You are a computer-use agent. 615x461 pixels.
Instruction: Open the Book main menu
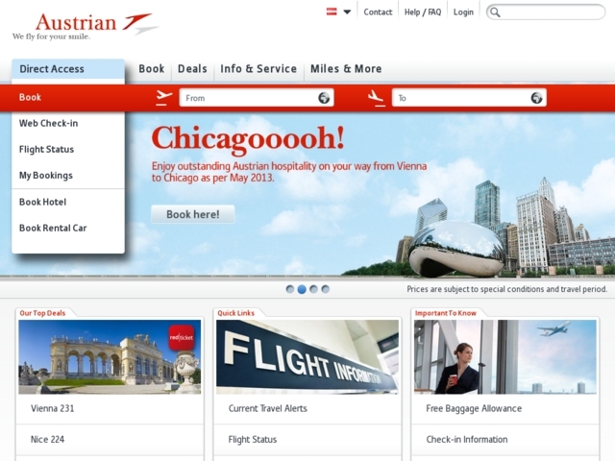coord(152,68)
